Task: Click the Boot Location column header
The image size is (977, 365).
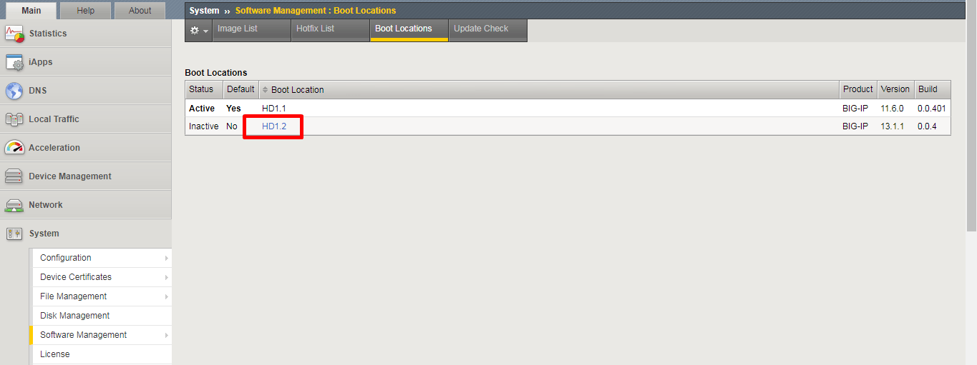Action: pyautogui.click(x=549, y=89)
